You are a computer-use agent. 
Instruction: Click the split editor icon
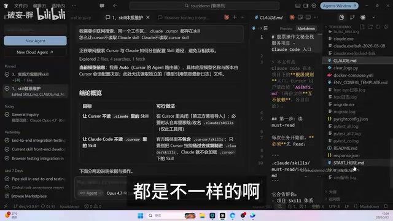308,17
